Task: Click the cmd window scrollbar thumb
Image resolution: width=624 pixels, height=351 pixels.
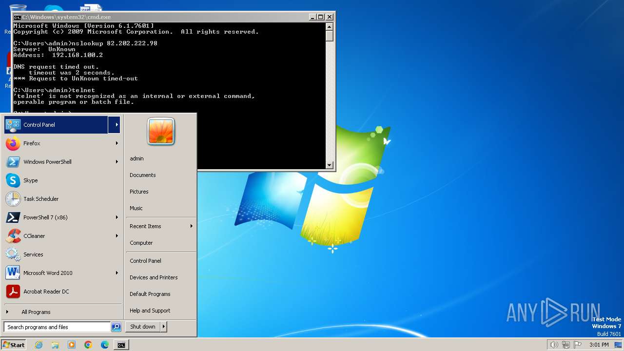Action: (x=330, y=36)
